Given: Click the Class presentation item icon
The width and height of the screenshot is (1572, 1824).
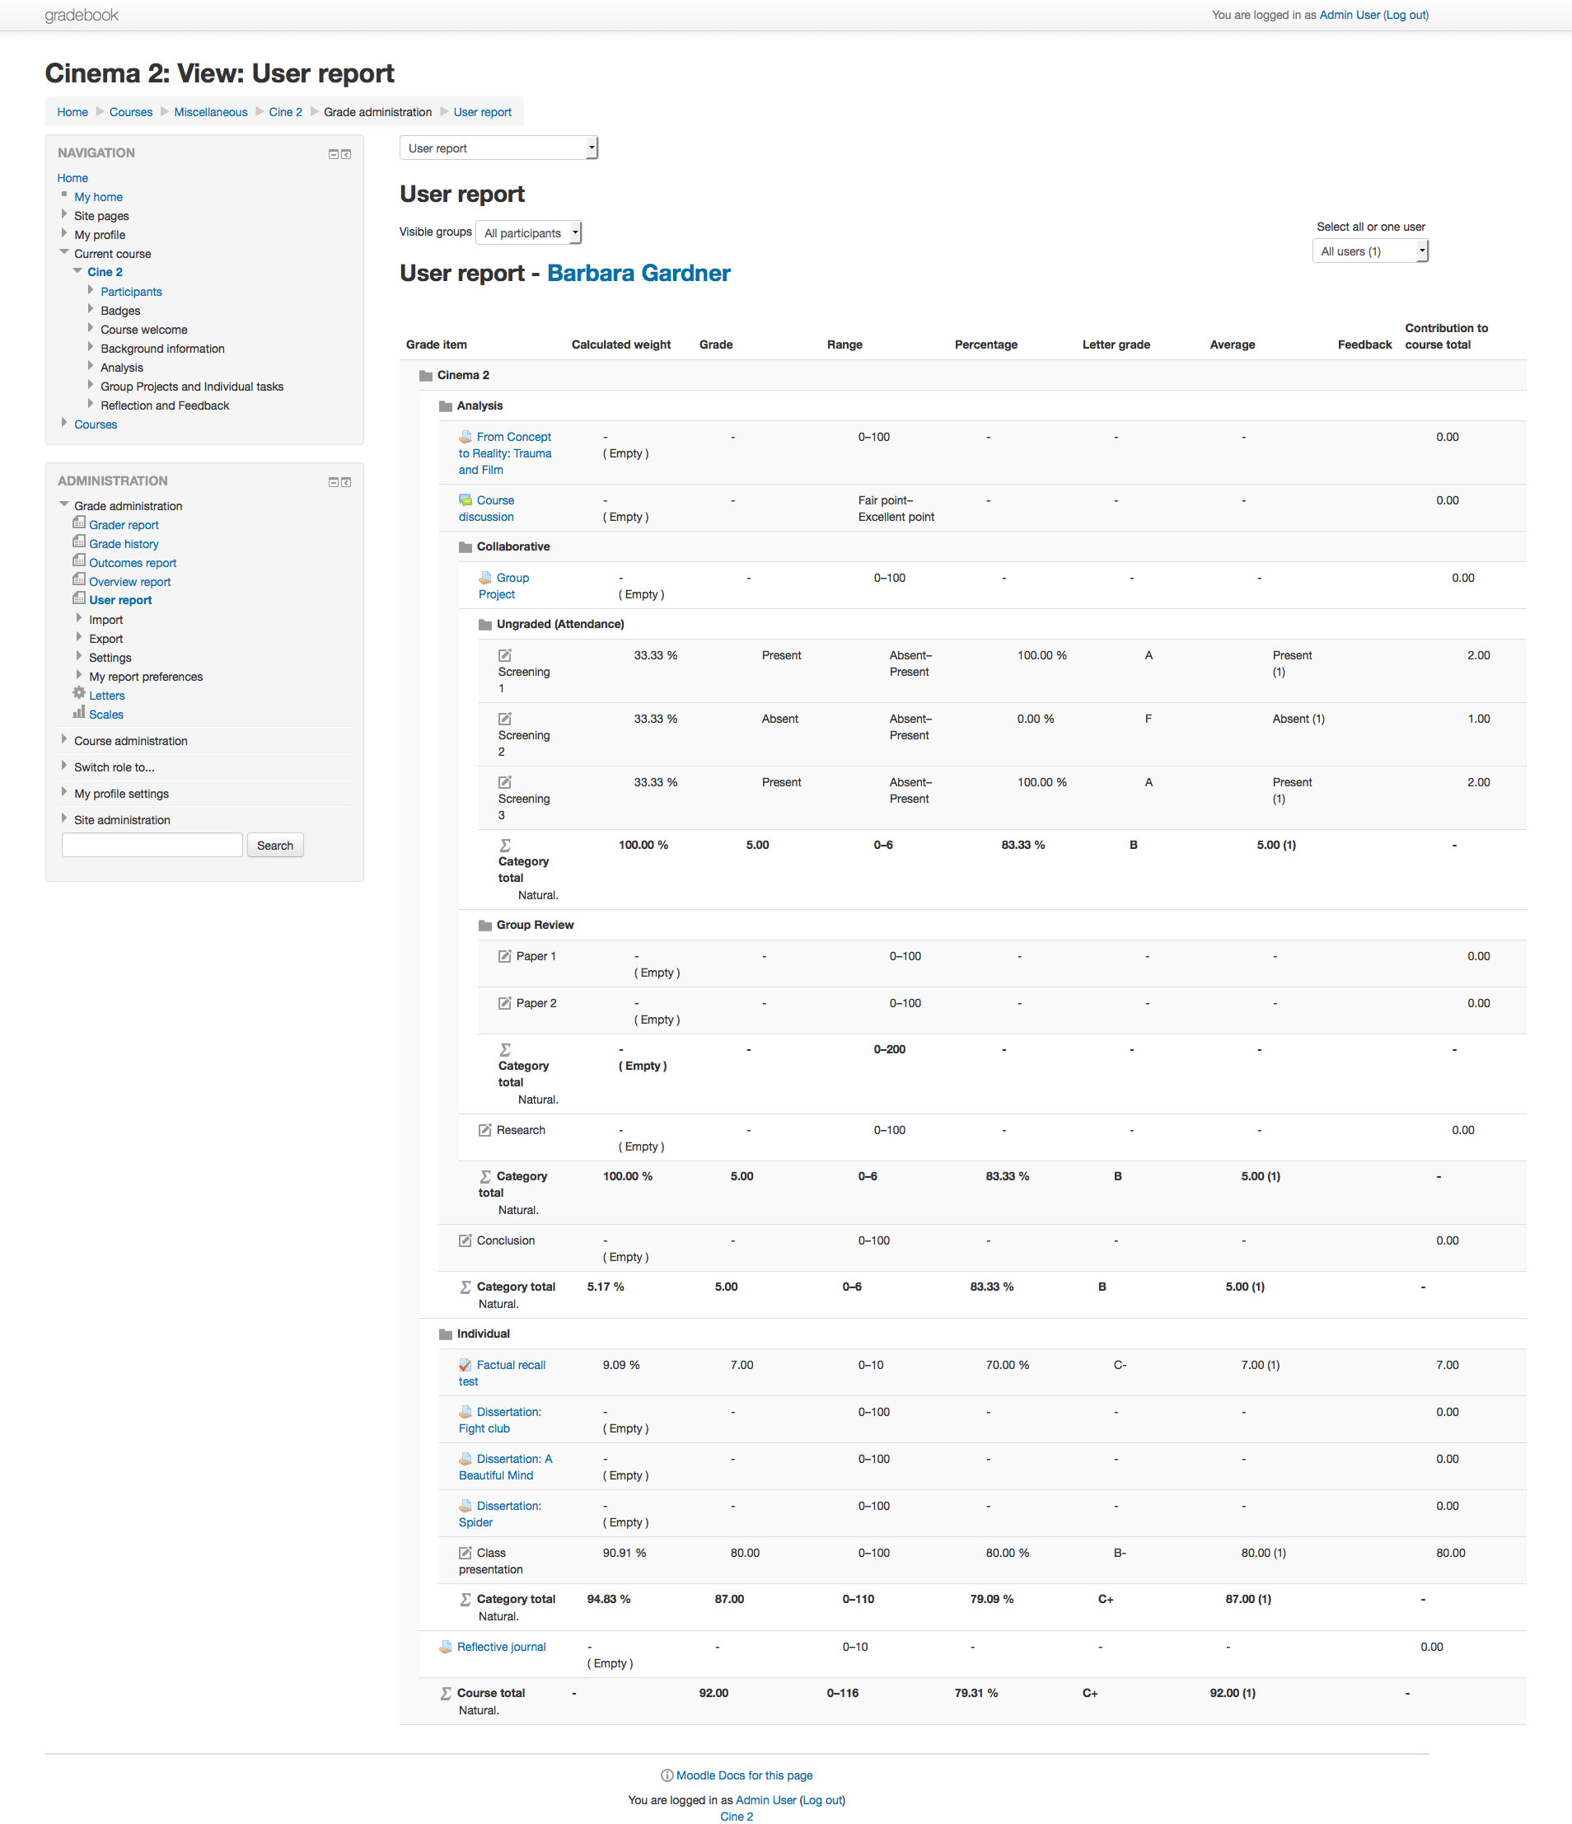Looking at the screenshot, I should coord(466,1553).
